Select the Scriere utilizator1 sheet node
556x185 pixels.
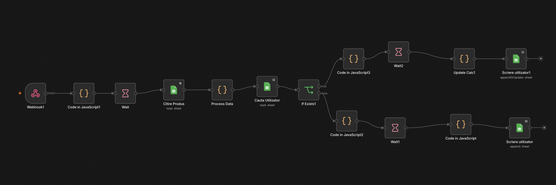coord(516,59)
